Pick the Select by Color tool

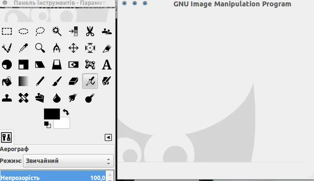click(73, 31)
